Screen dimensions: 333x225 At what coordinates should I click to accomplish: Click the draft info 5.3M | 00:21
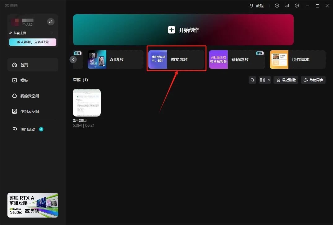coord(84,125)
